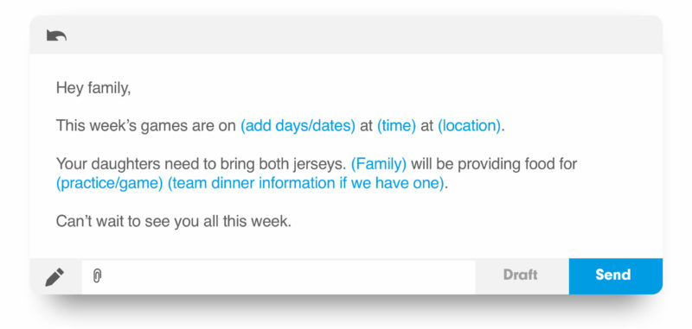
Task: Select the (Family) placeholder
Action: coord(379,164)
